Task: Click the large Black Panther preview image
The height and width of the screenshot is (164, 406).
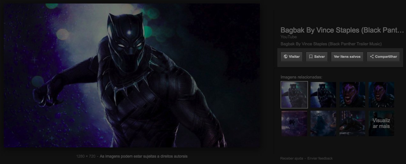Action: pyautogui.click(x=132, y=75)
